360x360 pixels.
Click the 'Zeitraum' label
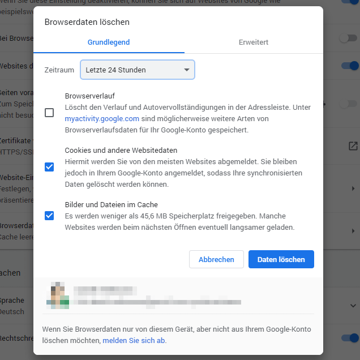pyautogui.click(x=59, y=70)
